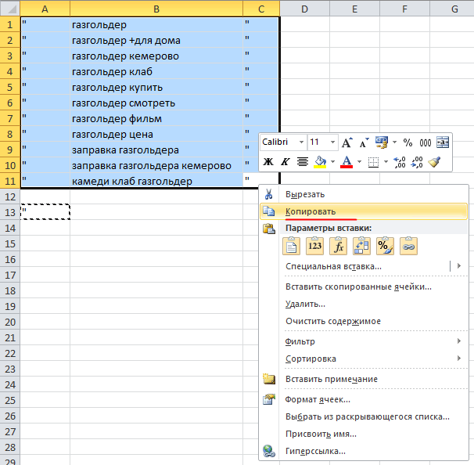Click the accounting number format icon
Viewport: 474px width, 465px height.
[x=382, y=142]
